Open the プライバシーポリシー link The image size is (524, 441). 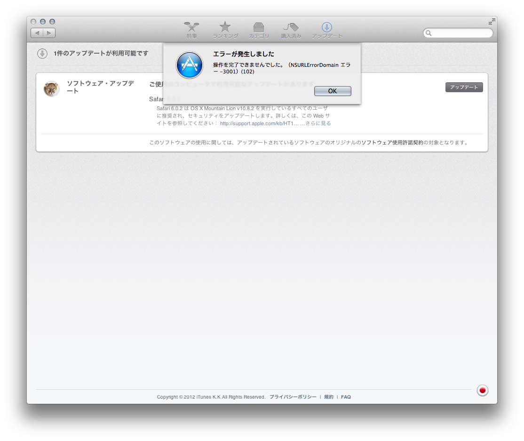pyautogui.click(x=293, y=397)
